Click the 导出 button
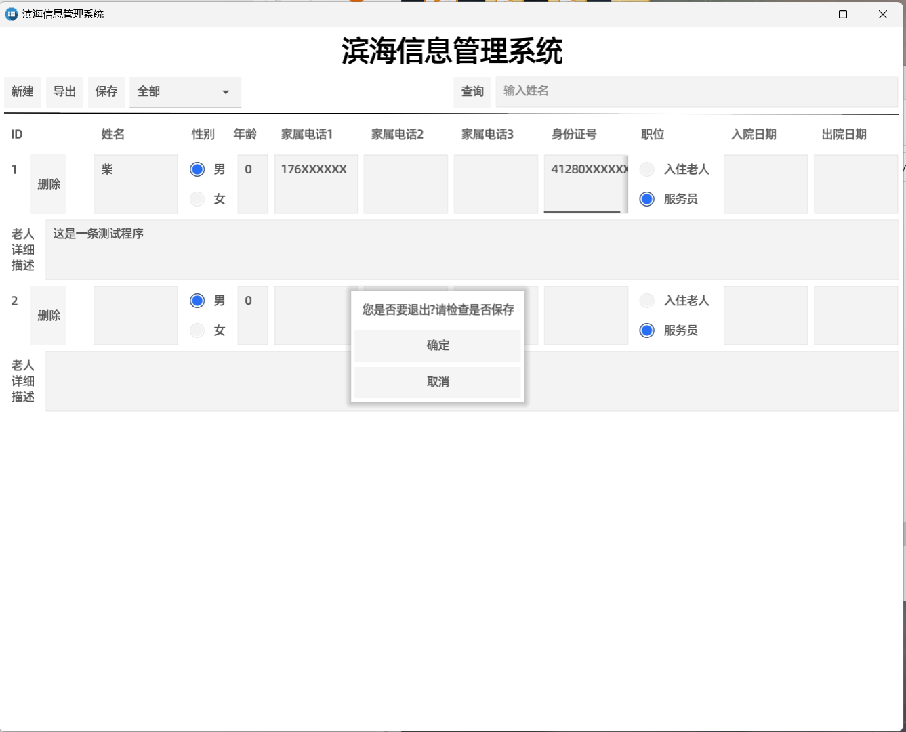906x732 pixels. point(64,91)
